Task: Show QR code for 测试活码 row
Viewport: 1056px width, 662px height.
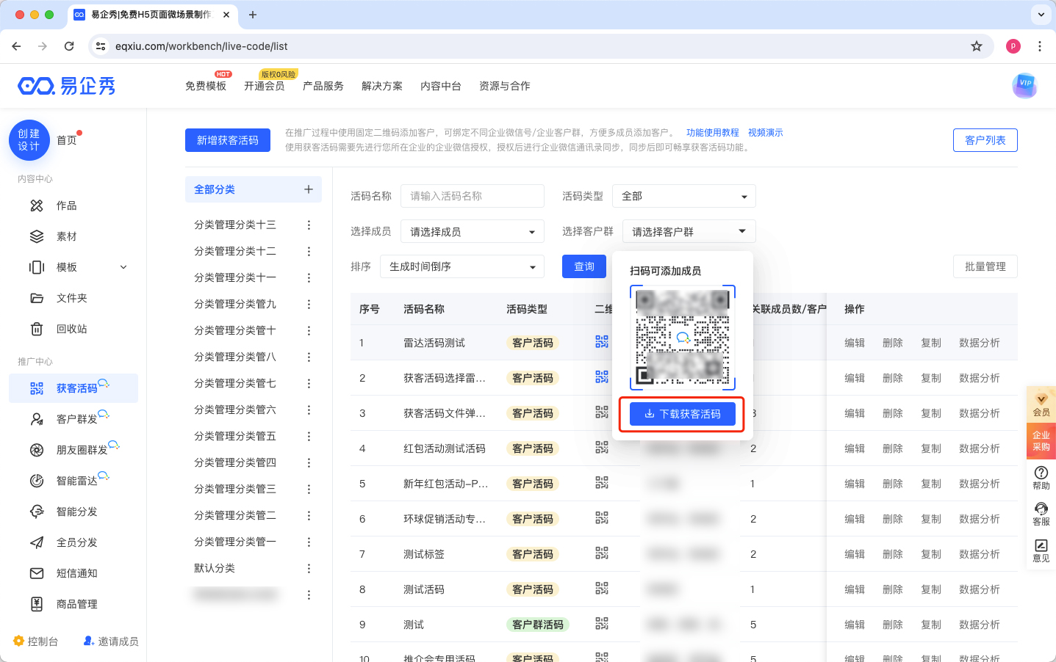Action: [x=602, y=589]
